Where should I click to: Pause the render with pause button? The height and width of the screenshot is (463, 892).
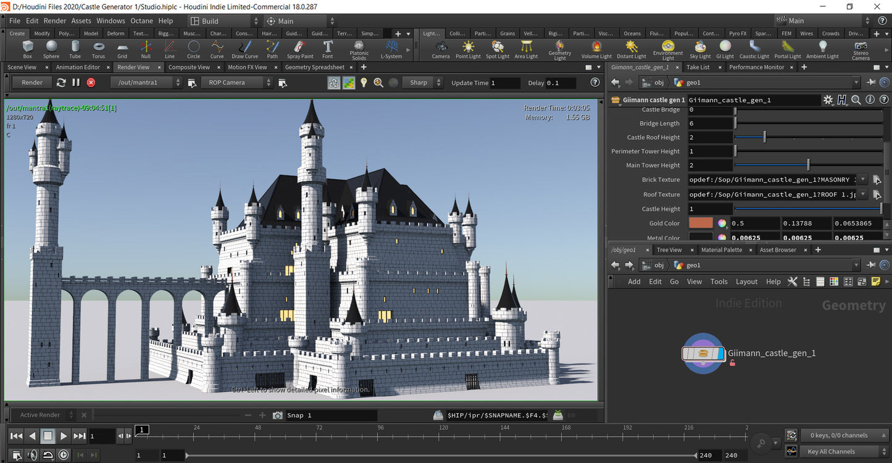(76, 82)
